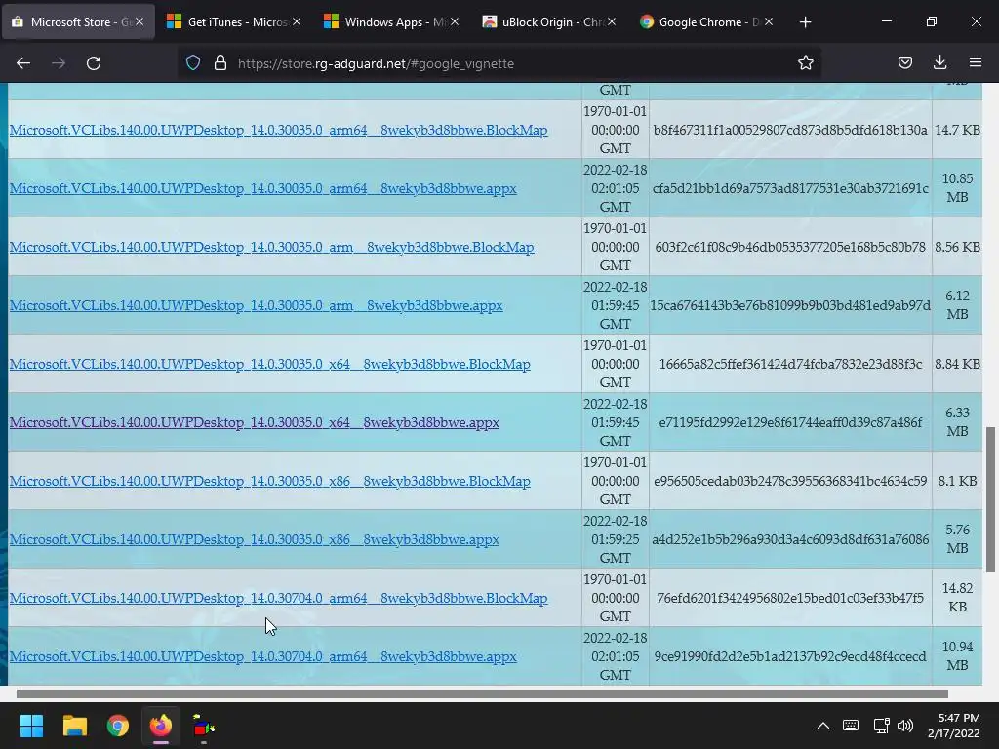The image size is (999, 749).
Task: Open the clock showing 5:47 PM
Action: pyautogui.click(x=954, y=726)
